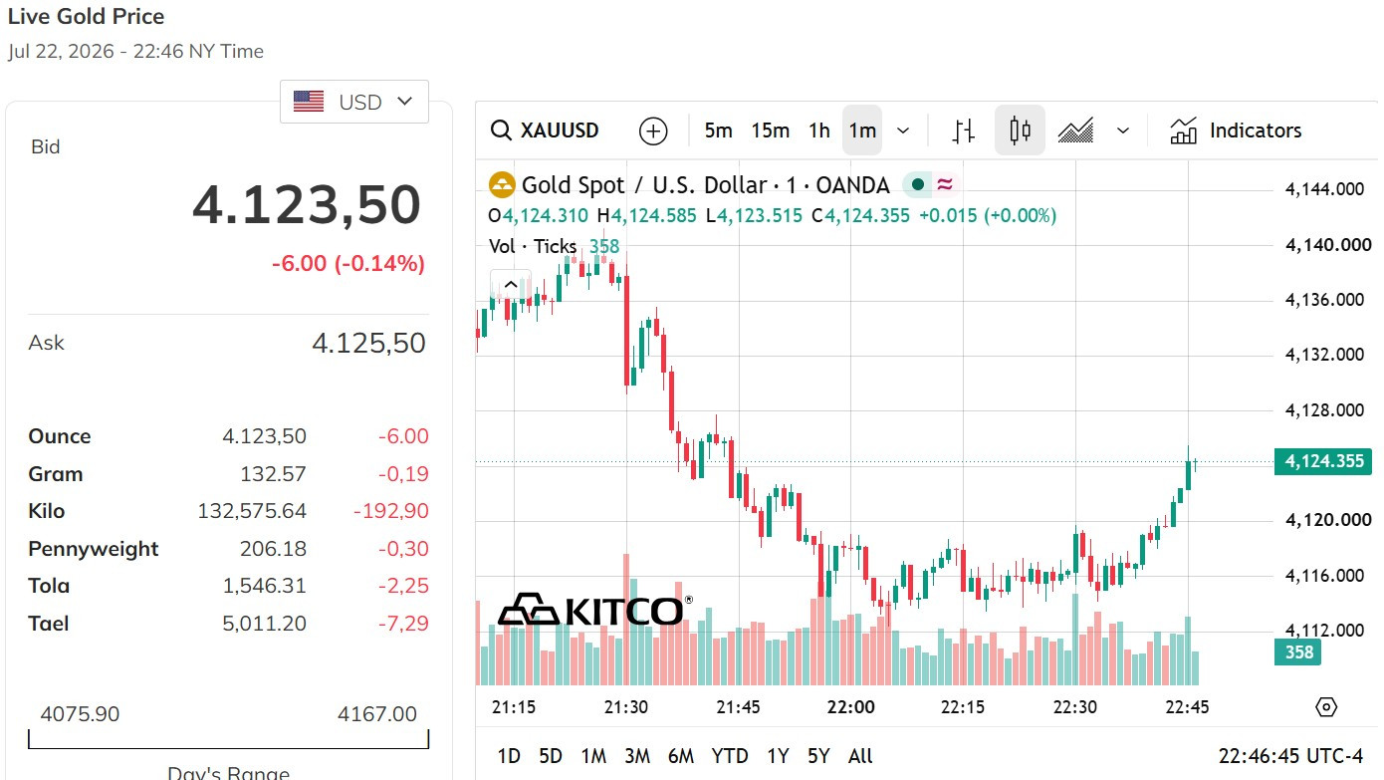The width and height of the screenshot is (1384, 780).
Task: Toggle the market status green dot indicator
Action: pyautogui.click(x=917, y=184)
